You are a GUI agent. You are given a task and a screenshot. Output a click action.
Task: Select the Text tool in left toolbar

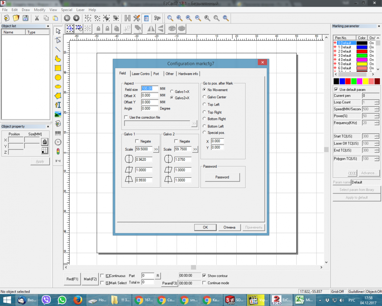coord(58,105)
